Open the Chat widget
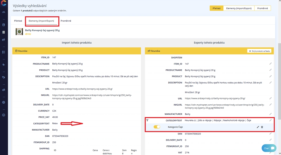The width and height of the screenshot is (281, 155). pyautogui.click(x=269, y=148)
